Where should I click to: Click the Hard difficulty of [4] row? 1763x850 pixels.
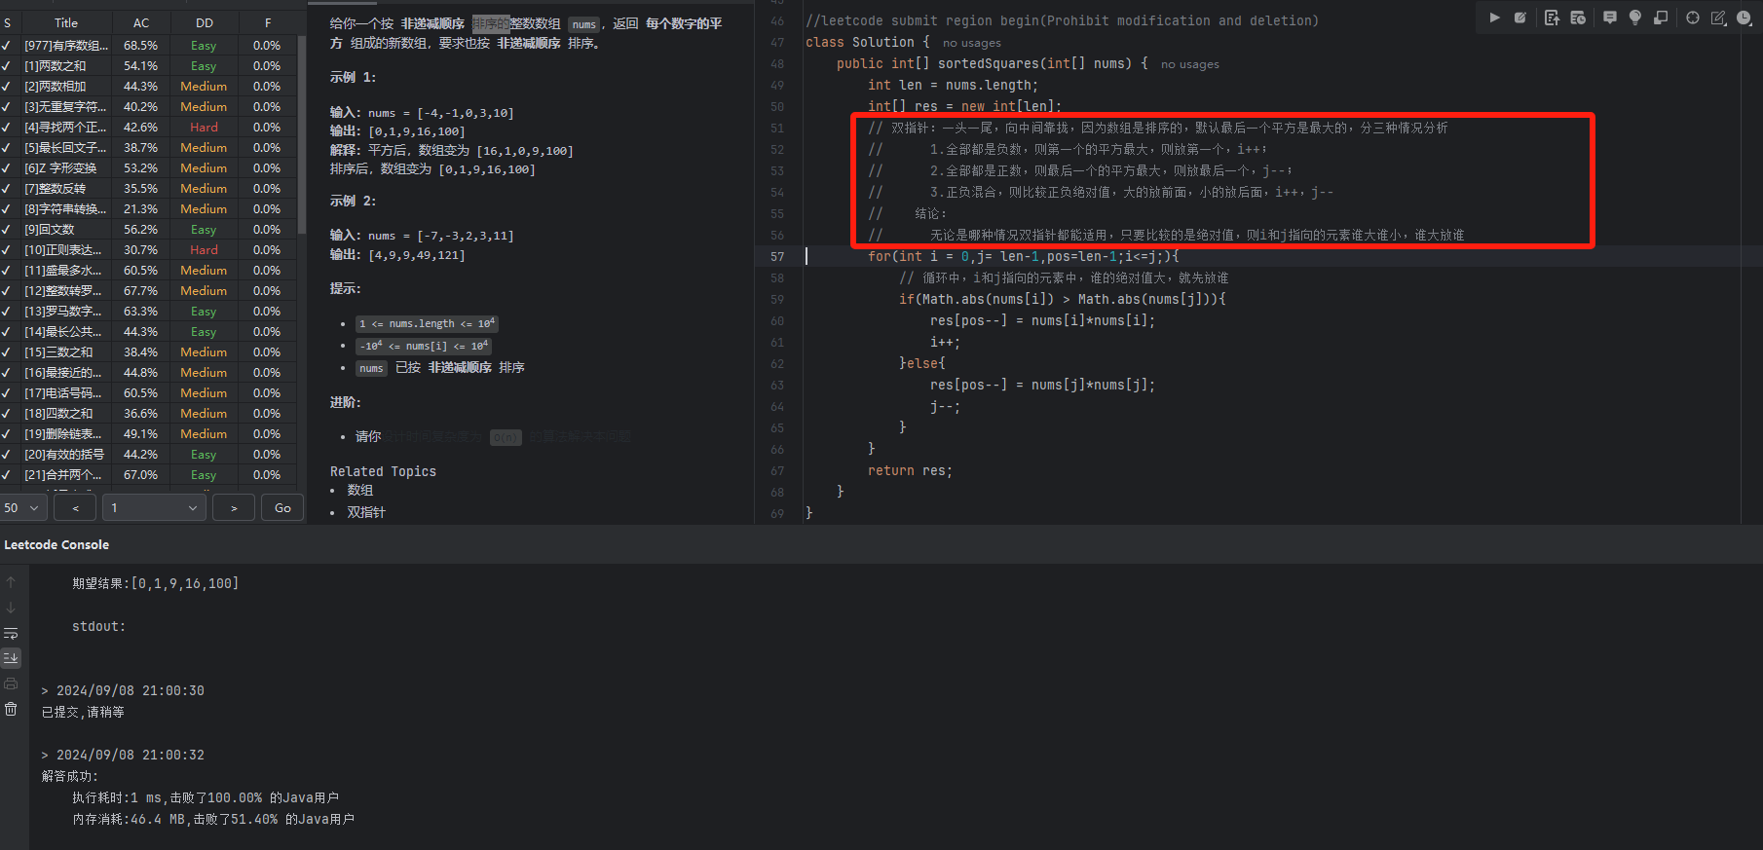pos(204,127)
